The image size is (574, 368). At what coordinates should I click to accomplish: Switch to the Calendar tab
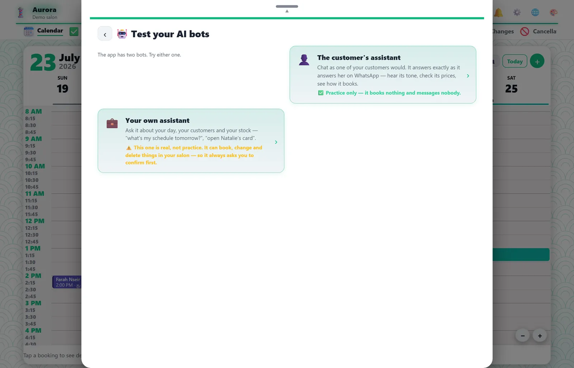click(50, 31)
